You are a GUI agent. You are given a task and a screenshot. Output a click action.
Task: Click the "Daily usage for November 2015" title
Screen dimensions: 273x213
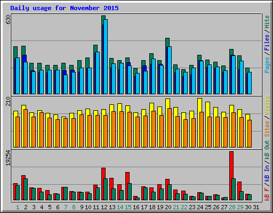point(65,8)
